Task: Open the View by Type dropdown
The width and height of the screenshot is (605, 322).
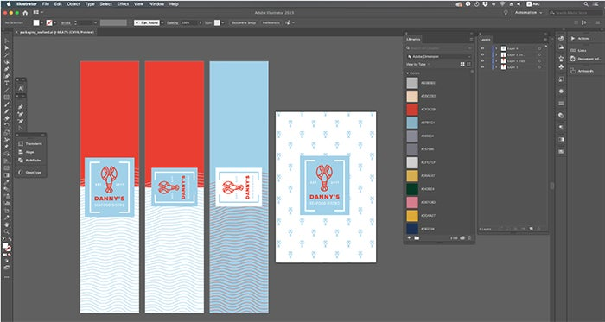Action: 418,65
